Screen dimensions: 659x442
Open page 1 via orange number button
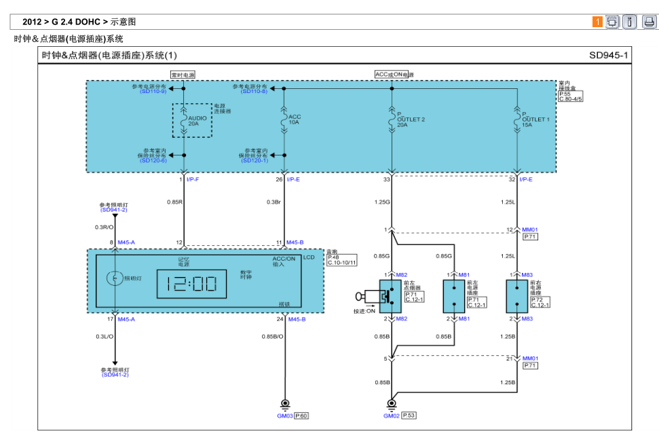597,22
